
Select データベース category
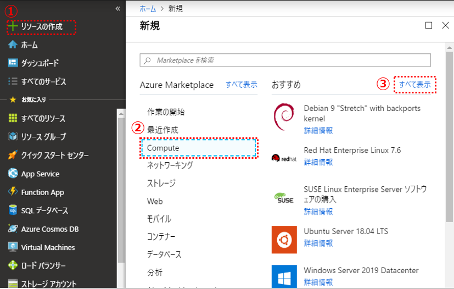coord(164,254)
